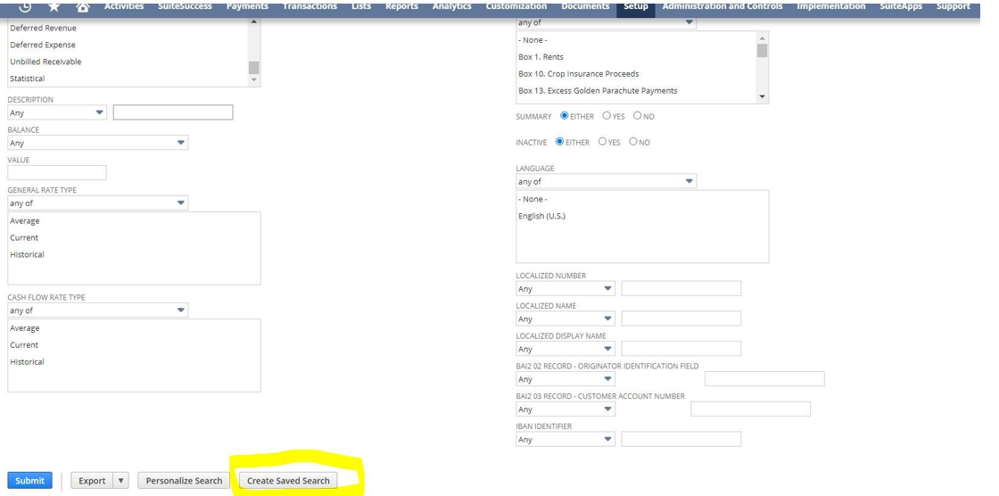
Task: Select YES for Summary
Action: 607,116
